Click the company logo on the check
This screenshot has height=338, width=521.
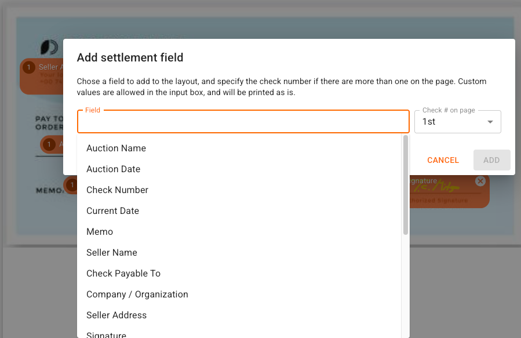click(49, 48)
